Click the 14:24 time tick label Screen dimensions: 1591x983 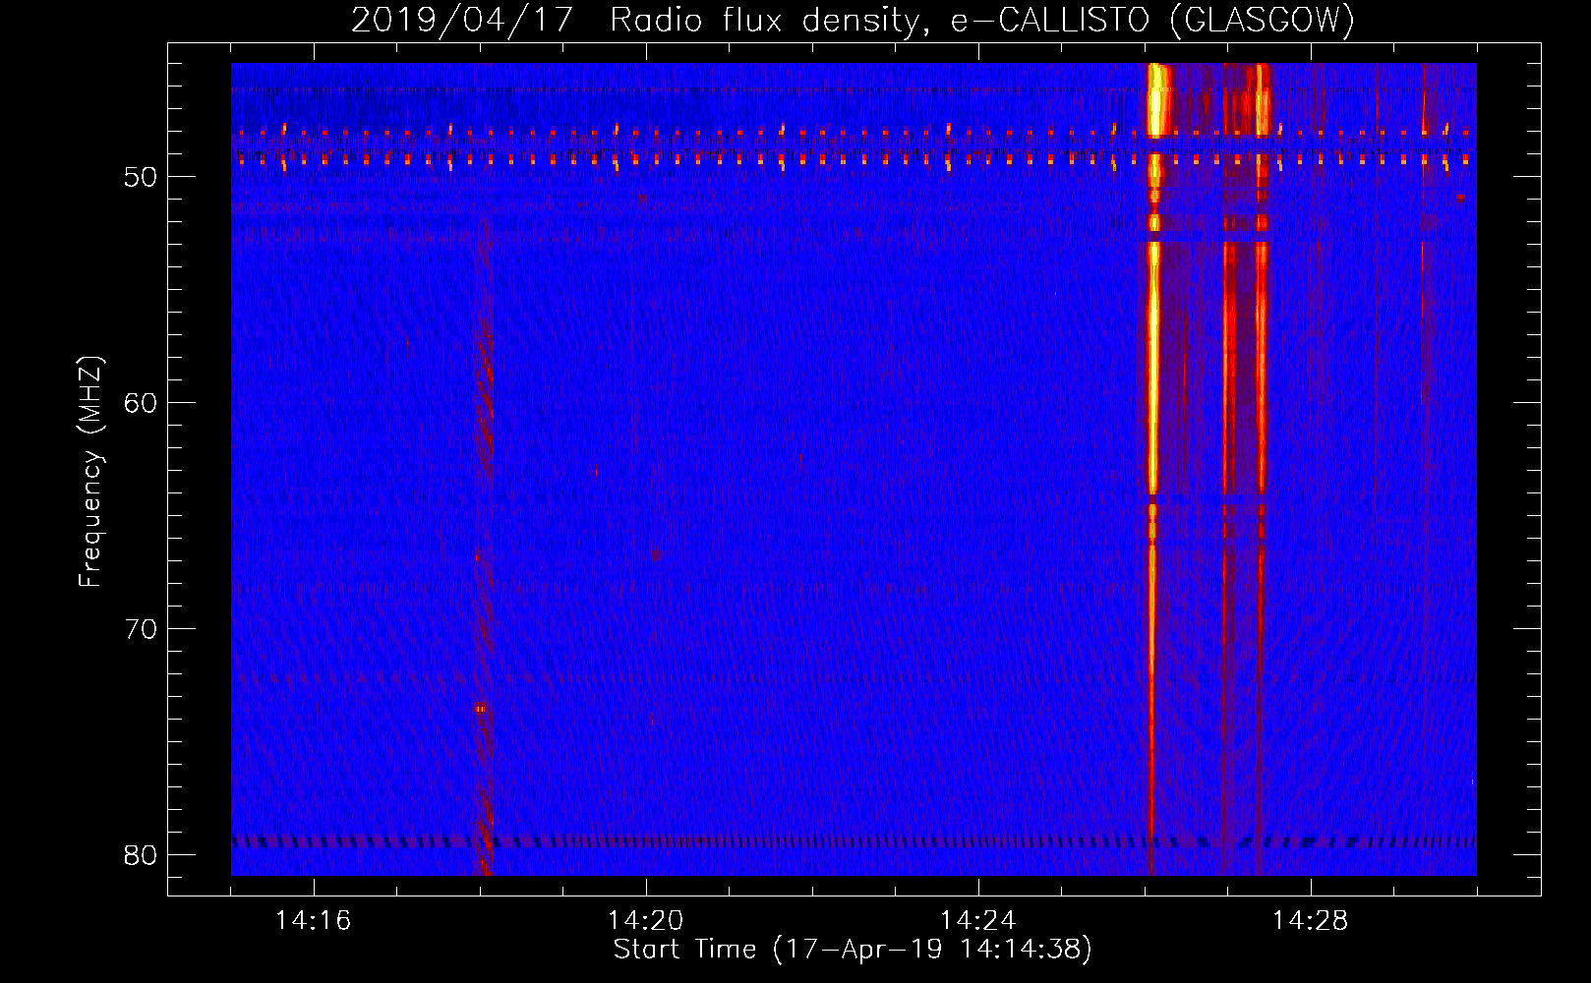coord(977,921)
